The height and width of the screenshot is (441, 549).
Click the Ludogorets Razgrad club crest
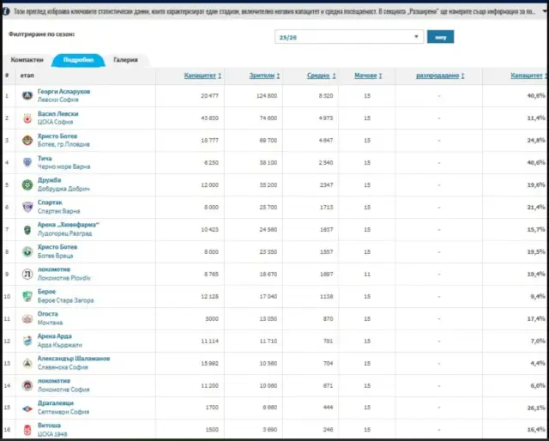click(x=28, y=229)
